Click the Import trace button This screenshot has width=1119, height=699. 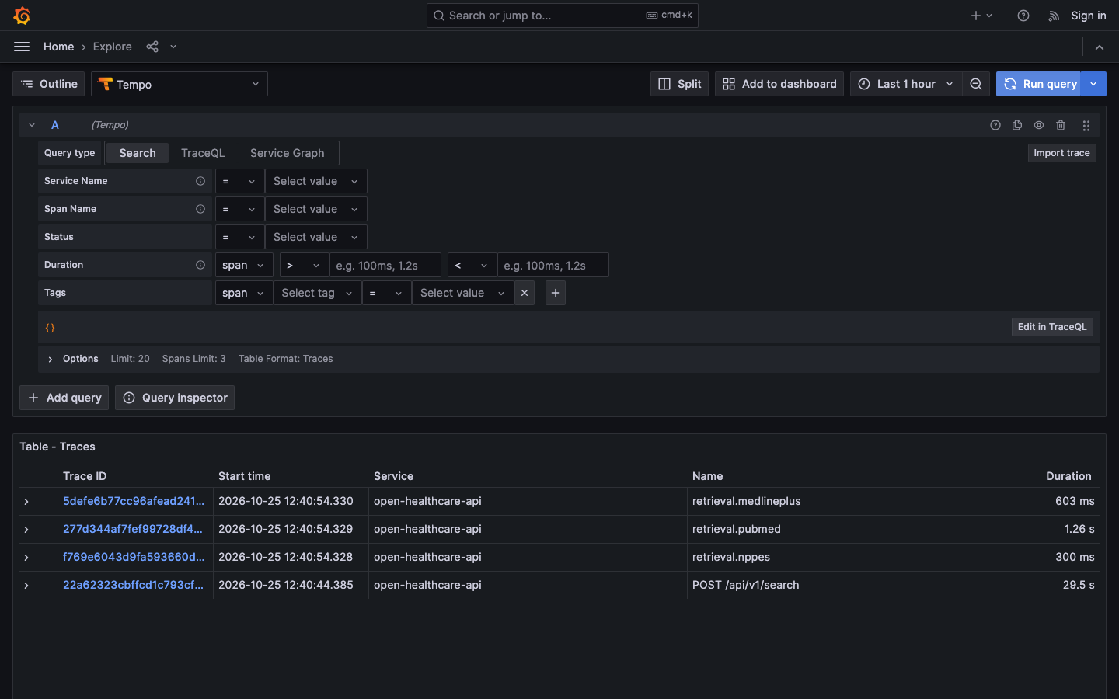(1061, 153)
